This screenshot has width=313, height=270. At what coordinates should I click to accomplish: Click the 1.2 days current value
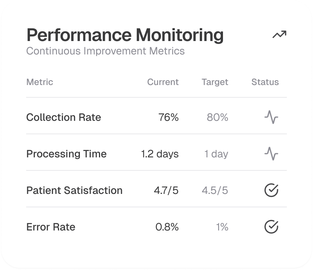point(160,154)
